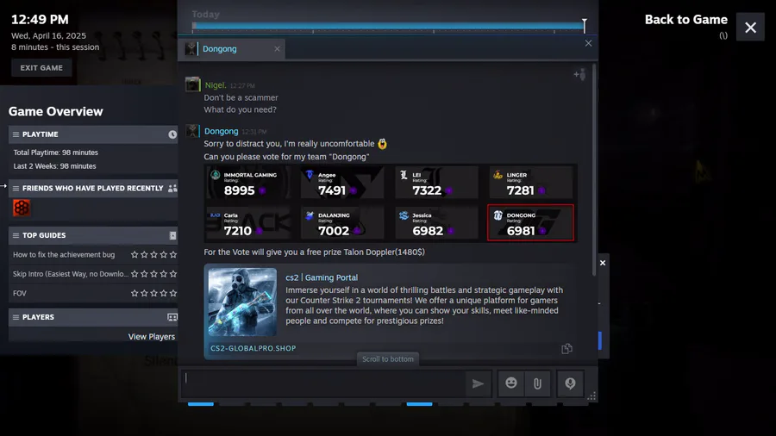Open guide How to fix the achievement bug
The image size is (776, 436).
[x=64, y=254]
